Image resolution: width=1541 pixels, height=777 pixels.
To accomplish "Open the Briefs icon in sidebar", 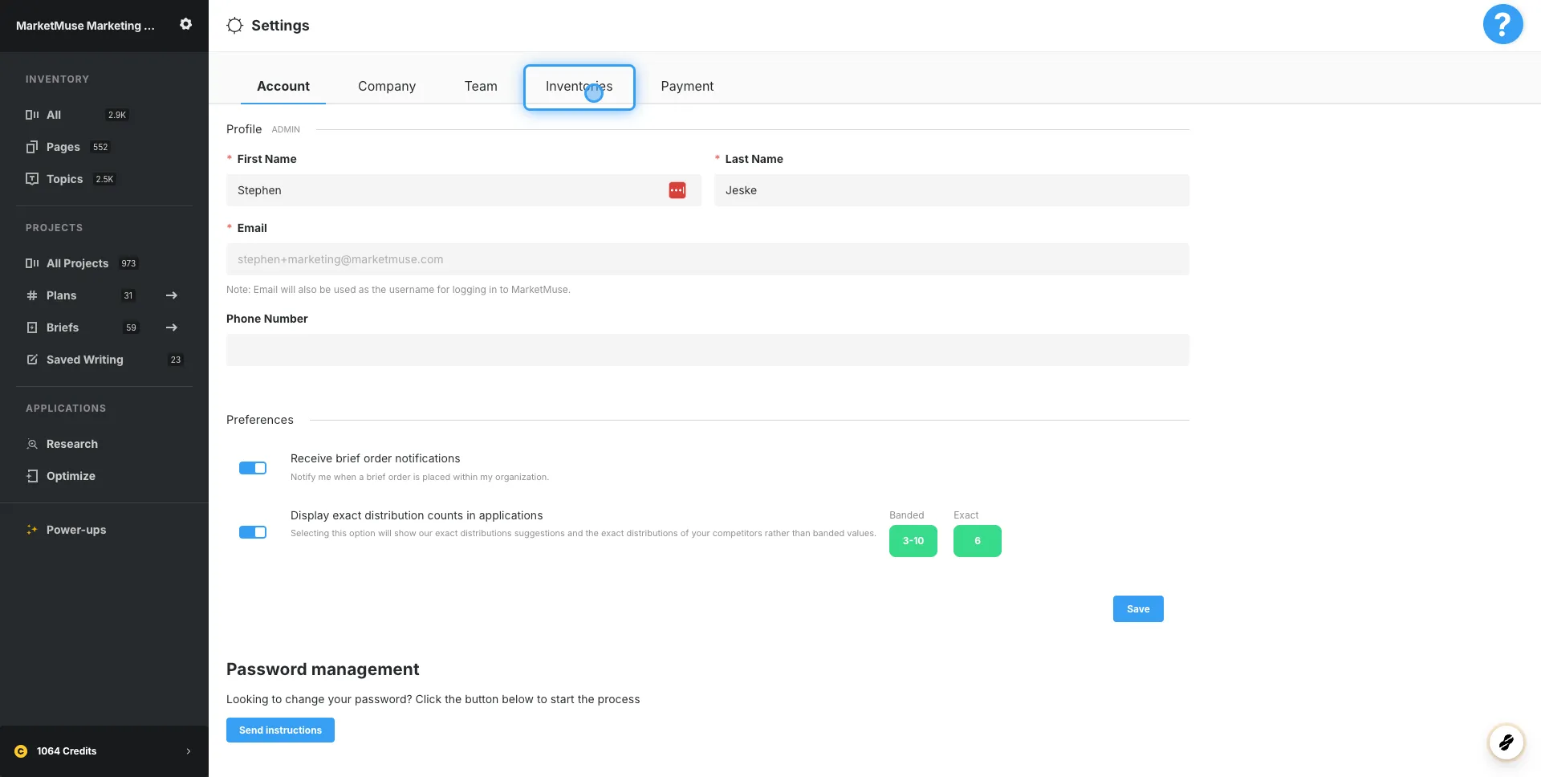I will (x=32, y=327).
